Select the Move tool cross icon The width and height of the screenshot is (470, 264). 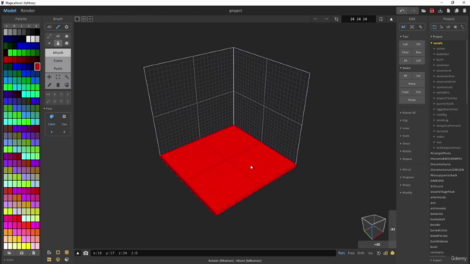(49, 77)
